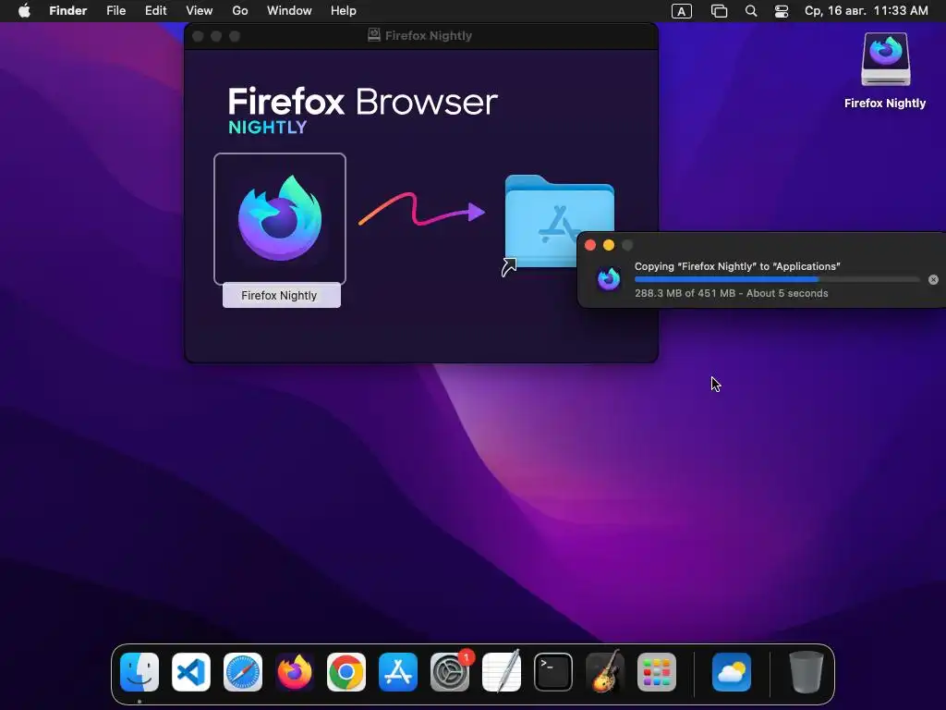The width and height of the screenshot is (946, 710).
Task: Open Finder from the Dock
Action: tap(139, 672)
